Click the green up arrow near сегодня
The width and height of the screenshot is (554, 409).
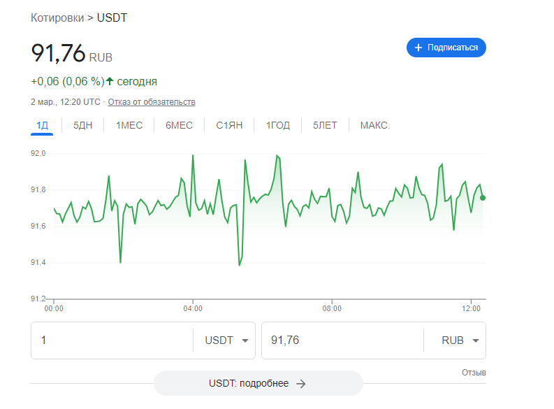(x=110, y=81)
